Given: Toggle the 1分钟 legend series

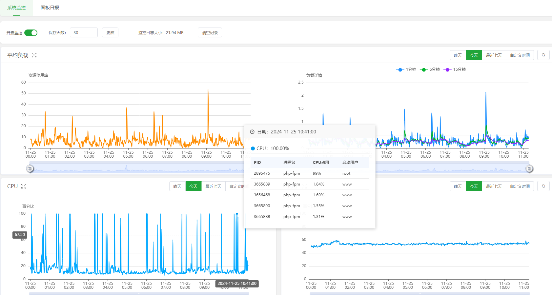Looking at the screenshot, I should (x=406, y=69).
